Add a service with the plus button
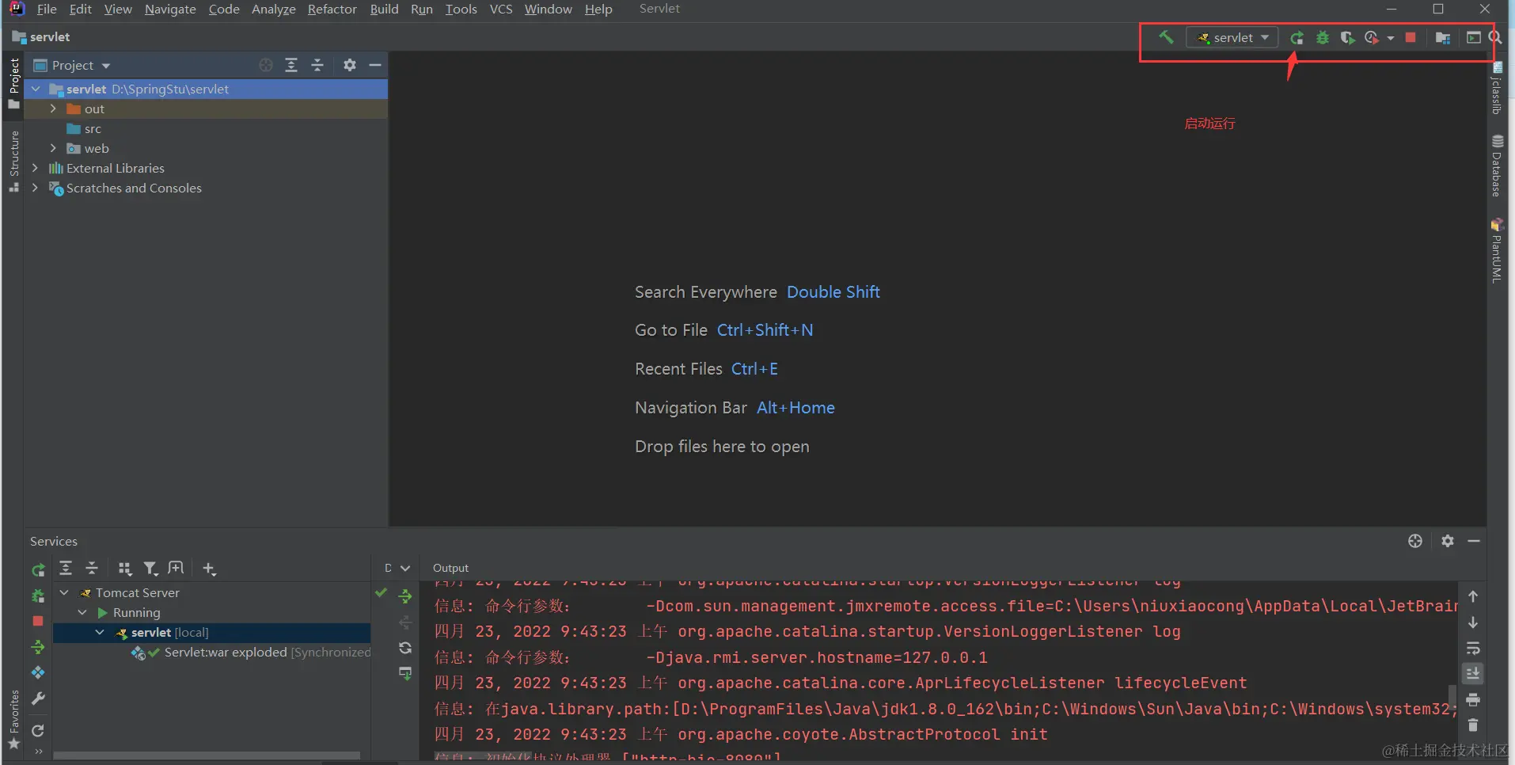The image size is (1515, 765). (x=209, y=568)
